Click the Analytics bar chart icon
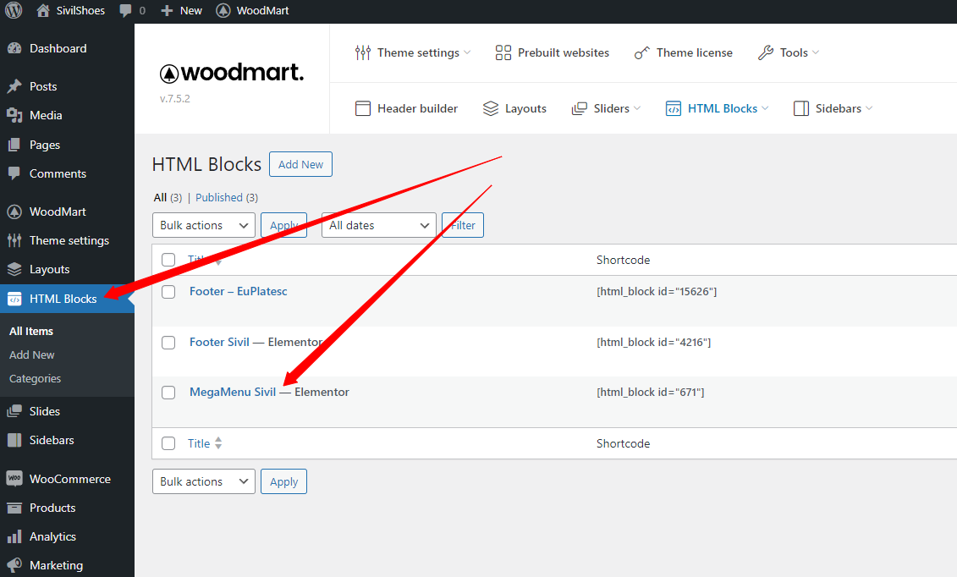 [14, 536]
